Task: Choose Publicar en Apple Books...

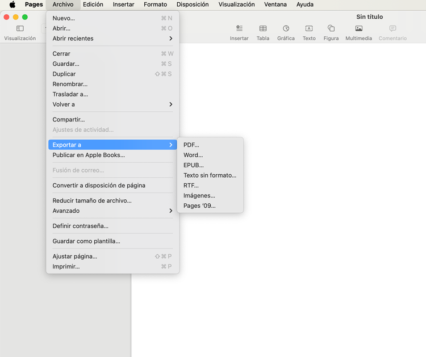Action: pyautogui.click(x=112, y=155)
